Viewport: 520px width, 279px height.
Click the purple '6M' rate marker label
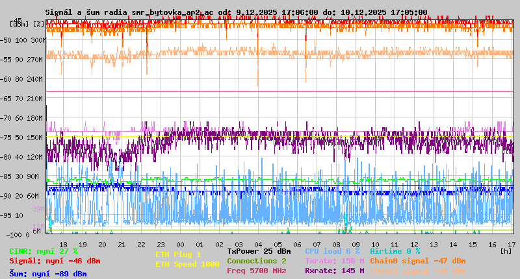(36, 231)
